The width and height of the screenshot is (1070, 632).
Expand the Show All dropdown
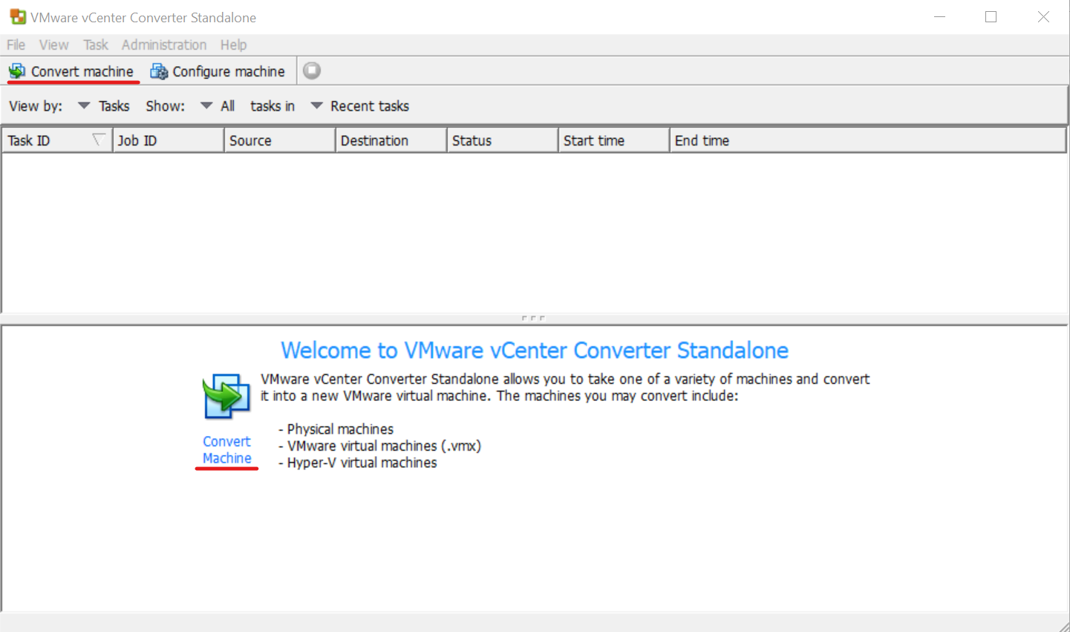tap(218, 106)
